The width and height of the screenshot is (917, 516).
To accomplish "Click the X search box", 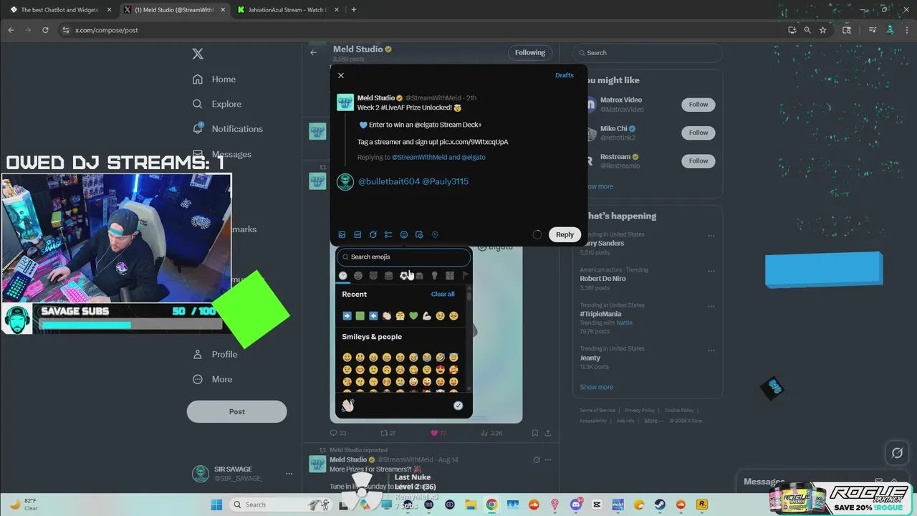I will tap(648, 52).
